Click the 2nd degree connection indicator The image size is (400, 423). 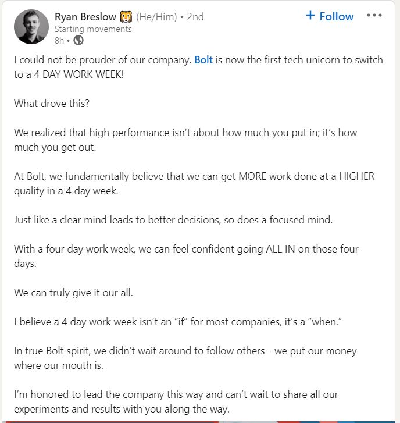195,17
